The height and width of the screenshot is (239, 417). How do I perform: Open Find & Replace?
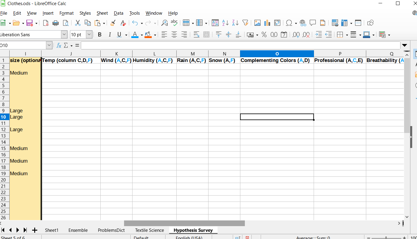coord(165,23)
